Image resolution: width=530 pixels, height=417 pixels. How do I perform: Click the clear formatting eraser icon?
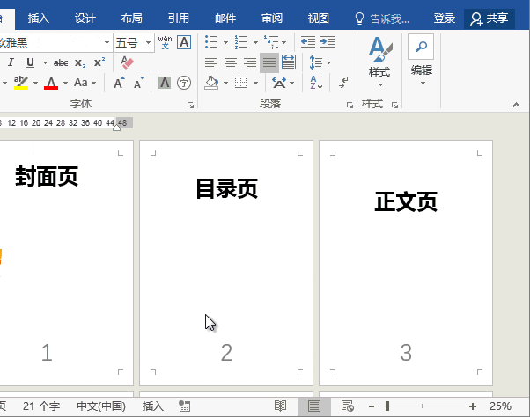pyautogui.click(x=127, y=62)
